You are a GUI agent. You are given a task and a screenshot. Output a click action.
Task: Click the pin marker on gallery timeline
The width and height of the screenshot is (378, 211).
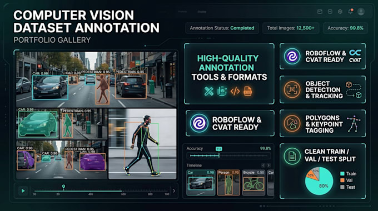[x=63, y=187]
